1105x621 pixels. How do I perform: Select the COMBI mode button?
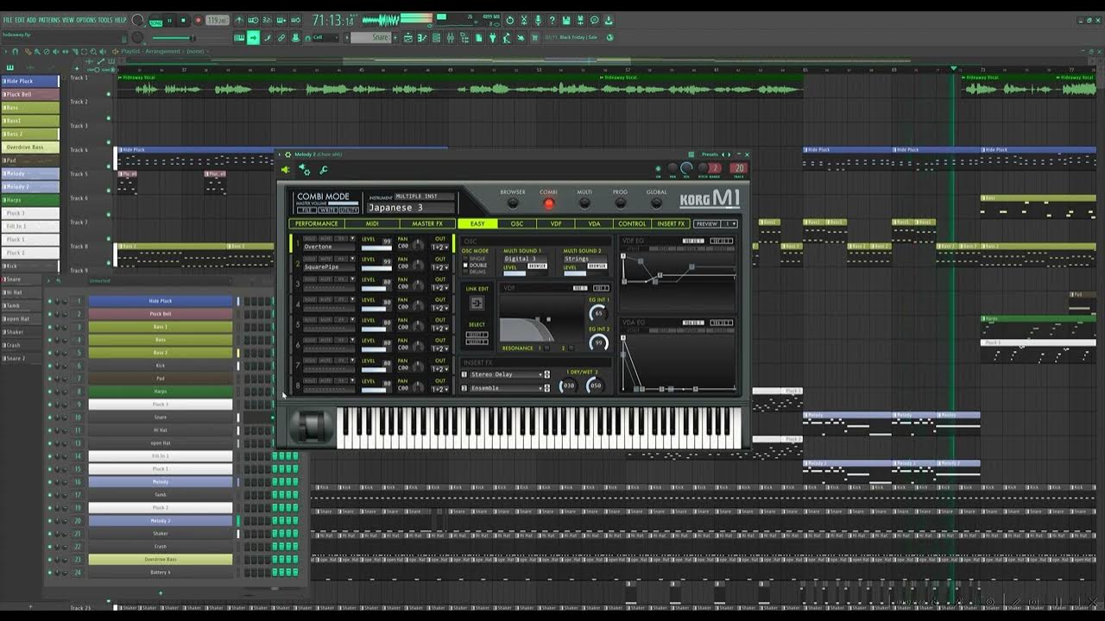pyautogui.click(x=548, y=204)
